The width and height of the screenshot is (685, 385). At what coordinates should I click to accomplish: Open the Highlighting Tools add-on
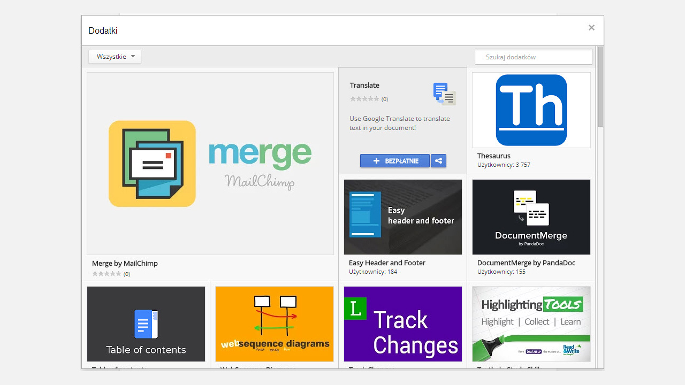[x=531, y=324]
